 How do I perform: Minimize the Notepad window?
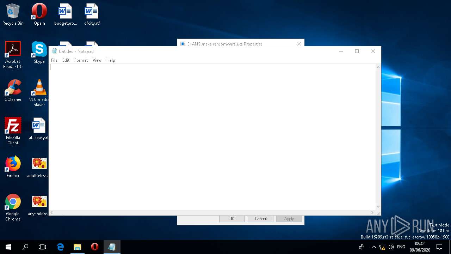pos(341,52)
